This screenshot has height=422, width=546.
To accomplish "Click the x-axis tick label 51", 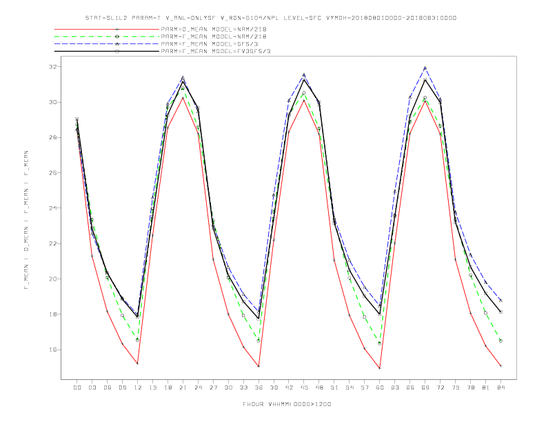I will (x=334, y=388).
